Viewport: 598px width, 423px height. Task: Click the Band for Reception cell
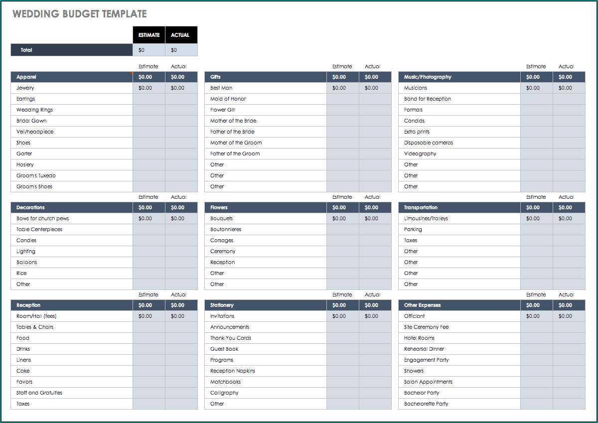pos(459,99)
